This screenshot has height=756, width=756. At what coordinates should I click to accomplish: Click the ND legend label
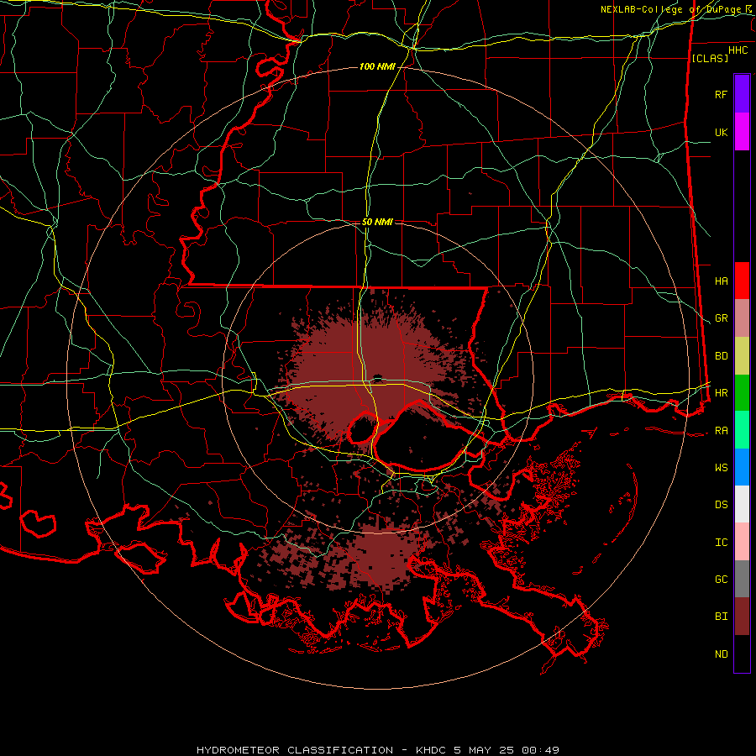click(x=721, y=654)
